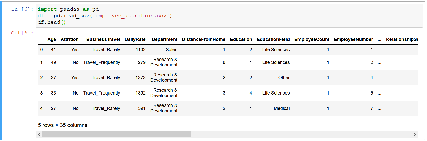The height and width of the screenshot is (141, 427).
Task: Click the horizontal scrollbar thumb
Action: click(x=117, y=134)
